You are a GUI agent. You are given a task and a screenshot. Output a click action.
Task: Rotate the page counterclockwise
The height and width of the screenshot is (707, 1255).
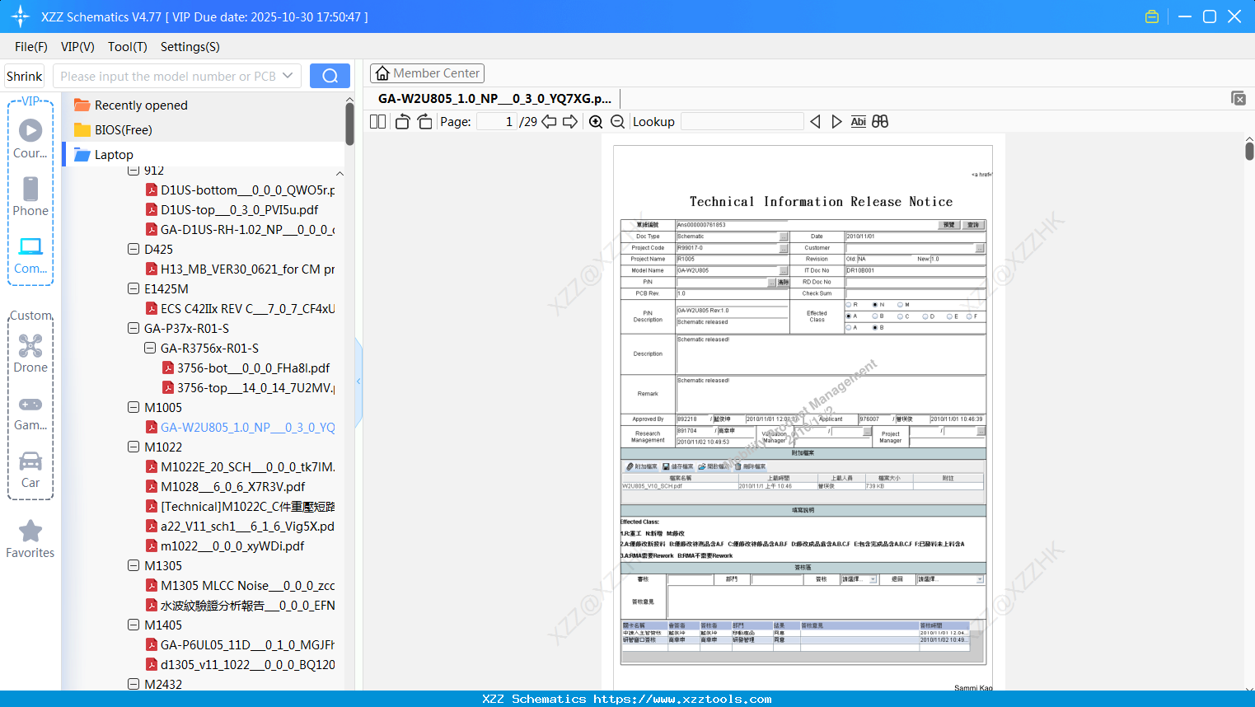point(402,122)
